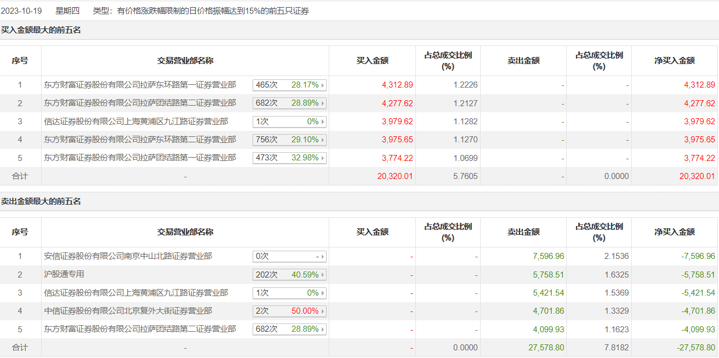Open 信达证券上海黄浦区九江路 link in buy table
719x358 pixels.
coord(136,122)
